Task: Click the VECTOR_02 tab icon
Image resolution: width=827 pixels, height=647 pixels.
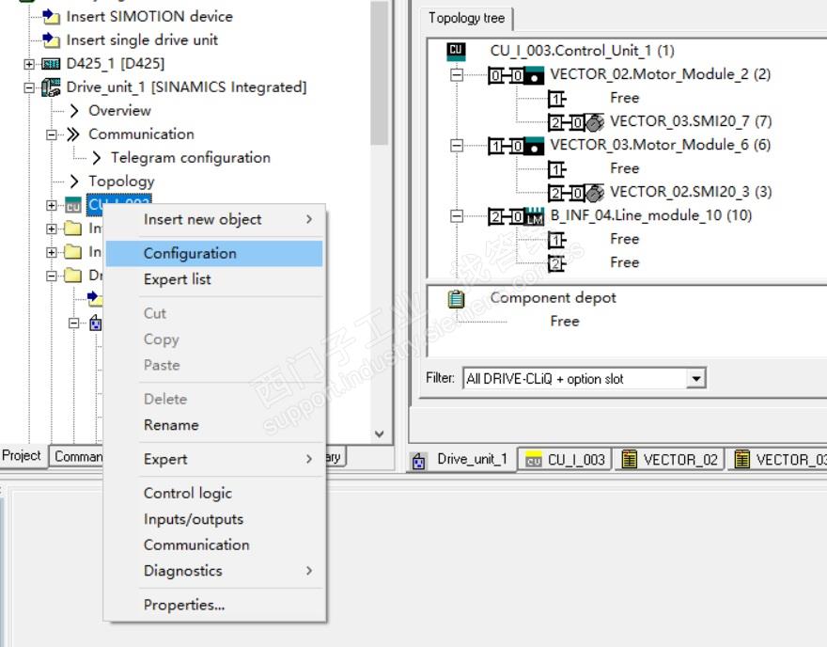Action: tap(628, 459)
